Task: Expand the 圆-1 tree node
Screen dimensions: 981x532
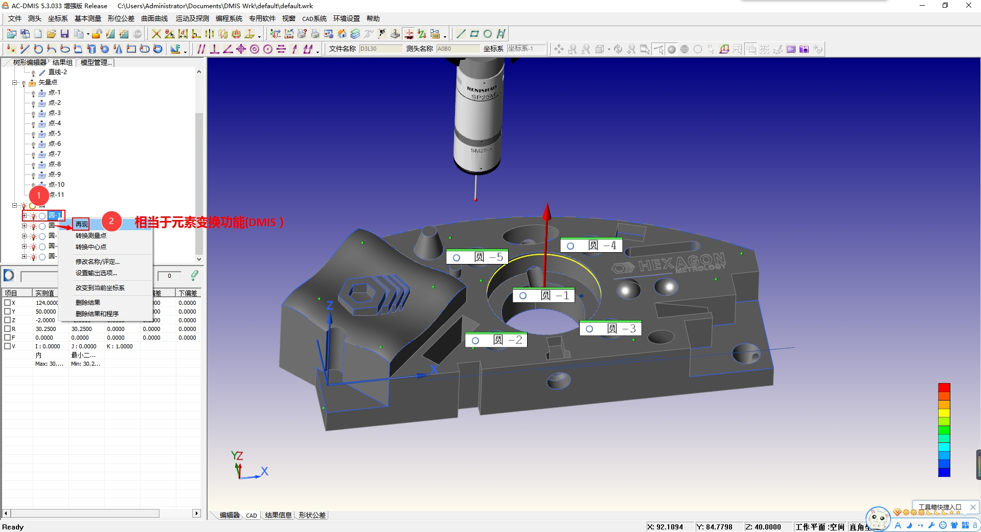Action: 24,216
